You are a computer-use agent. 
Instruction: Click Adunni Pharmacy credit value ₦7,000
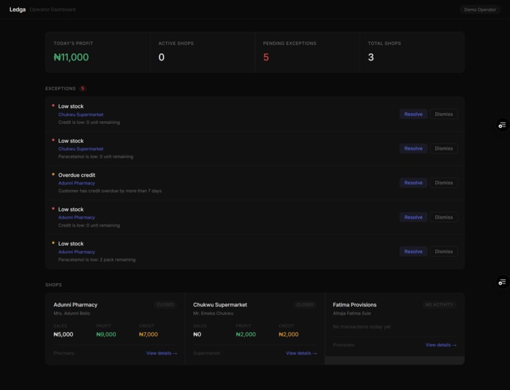[x=148, y=334]
